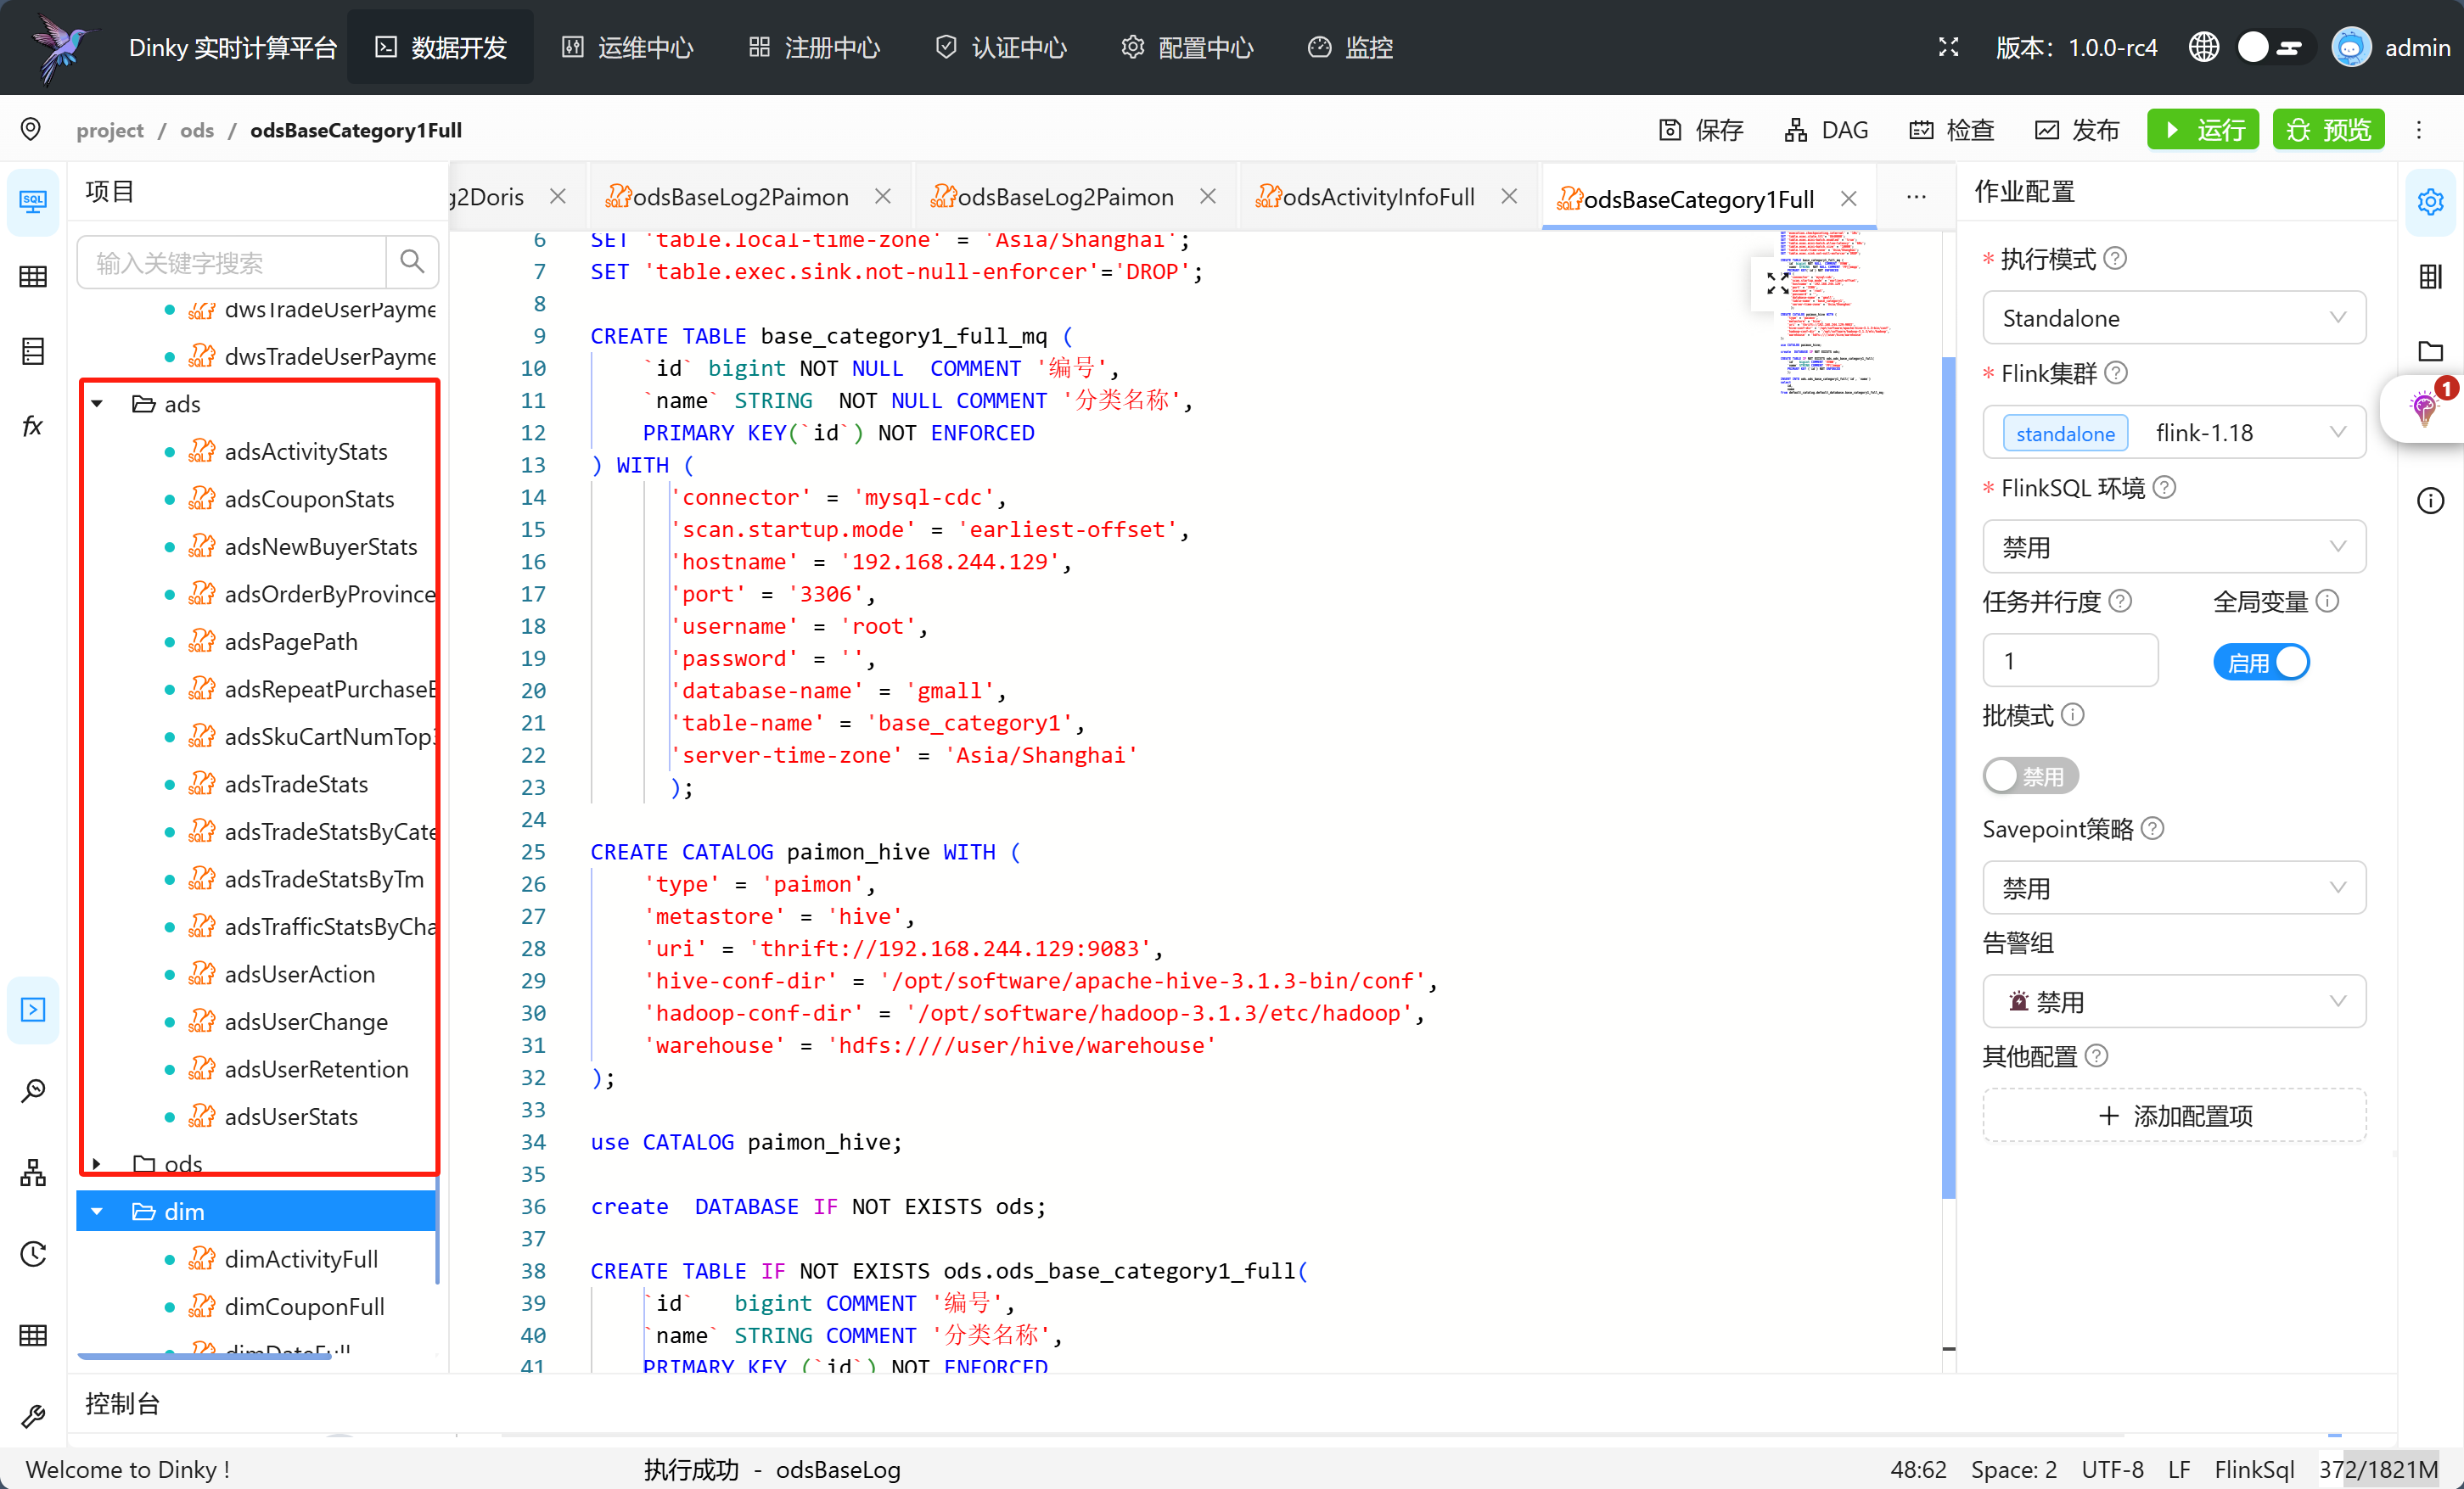The height and width of the screenshot is (1489, 2464).
Task: Click the search magnifier icon in project panel
Action: coord(411,262)
